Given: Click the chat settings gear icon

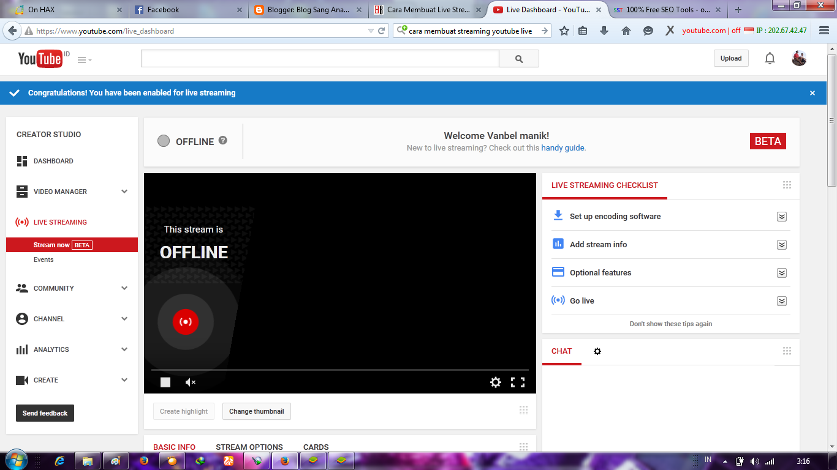Looking at the screenshot, I should [x=597, y=351].
